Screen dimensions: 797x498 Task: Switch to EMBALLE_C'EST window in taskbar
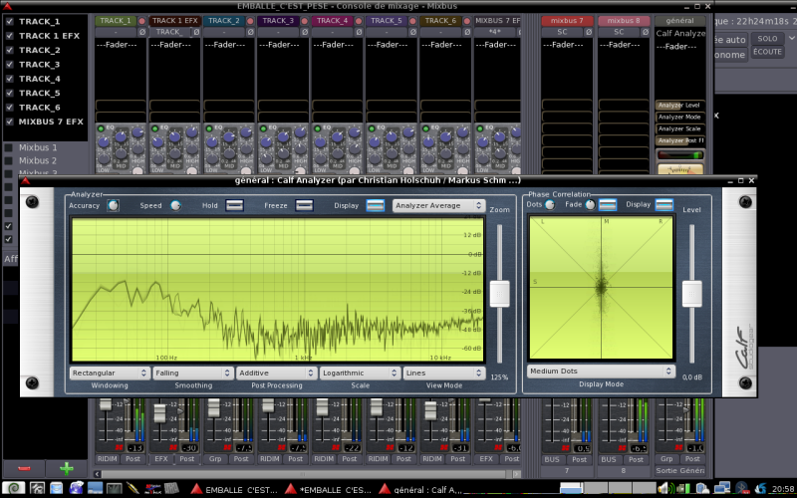click(237, 489)
